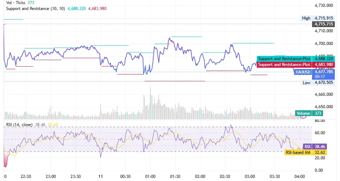Click the 00:30 time axis label
The height and width of the screenshot is (181, 340).
[125, 177]
